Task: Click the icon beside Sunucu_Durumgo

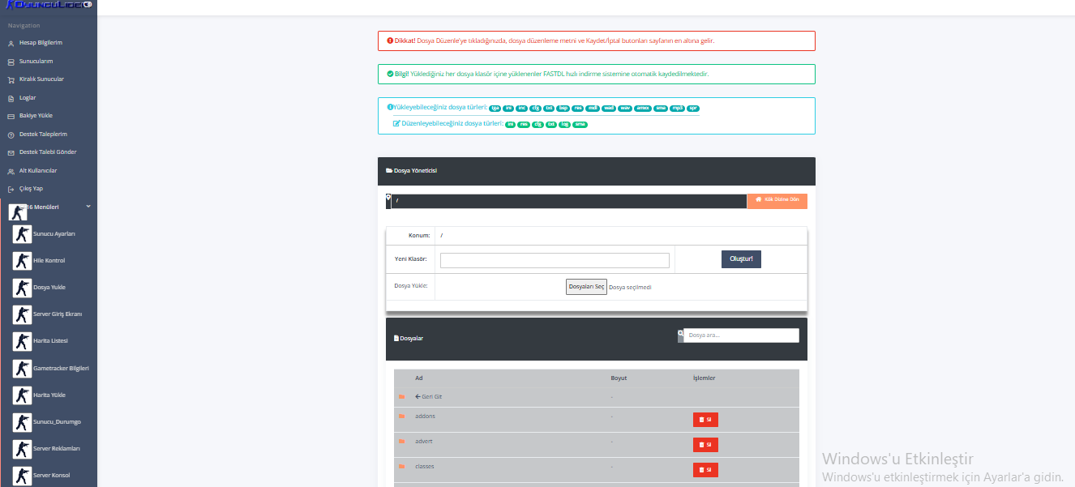Action: coord(22,422)
